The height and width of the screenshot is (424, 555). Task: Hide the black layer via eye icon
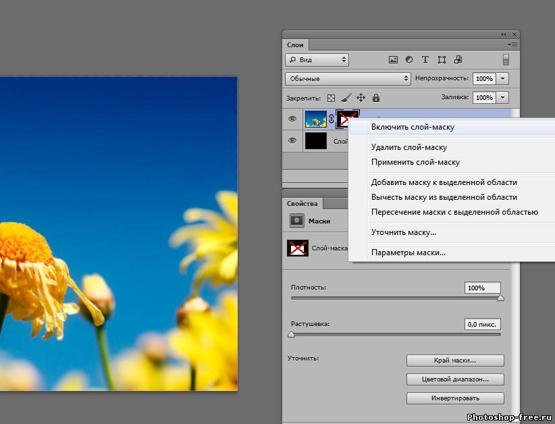(292, 140)
